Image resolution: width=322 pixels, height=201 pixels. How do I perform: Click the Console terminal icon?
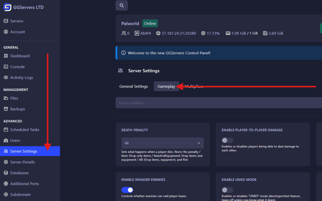6,67
